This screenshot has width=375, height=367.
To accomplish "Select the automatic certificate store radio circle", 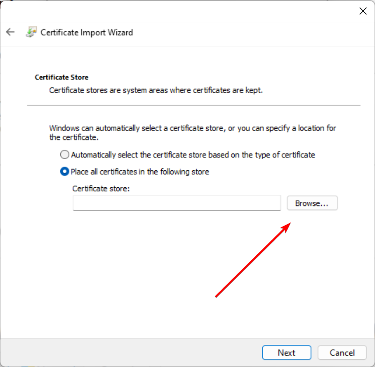I will (65, 154).
